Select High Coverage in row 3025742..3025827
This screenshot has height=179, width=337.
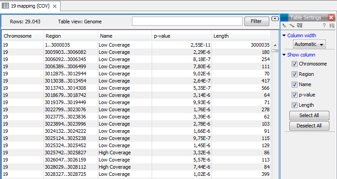tap(125, 153)
